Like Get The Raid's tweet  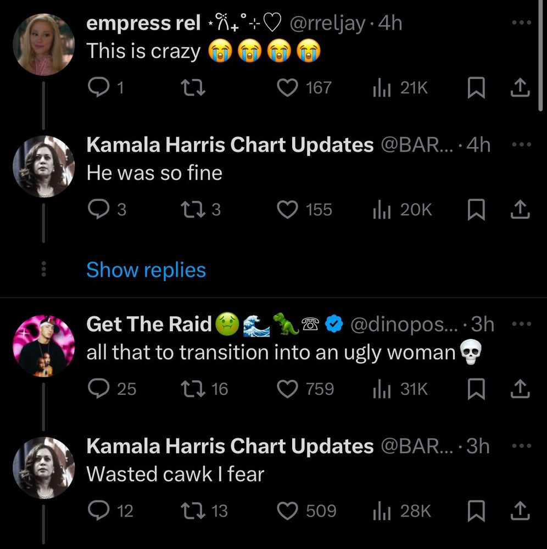(x=287, y=389)
